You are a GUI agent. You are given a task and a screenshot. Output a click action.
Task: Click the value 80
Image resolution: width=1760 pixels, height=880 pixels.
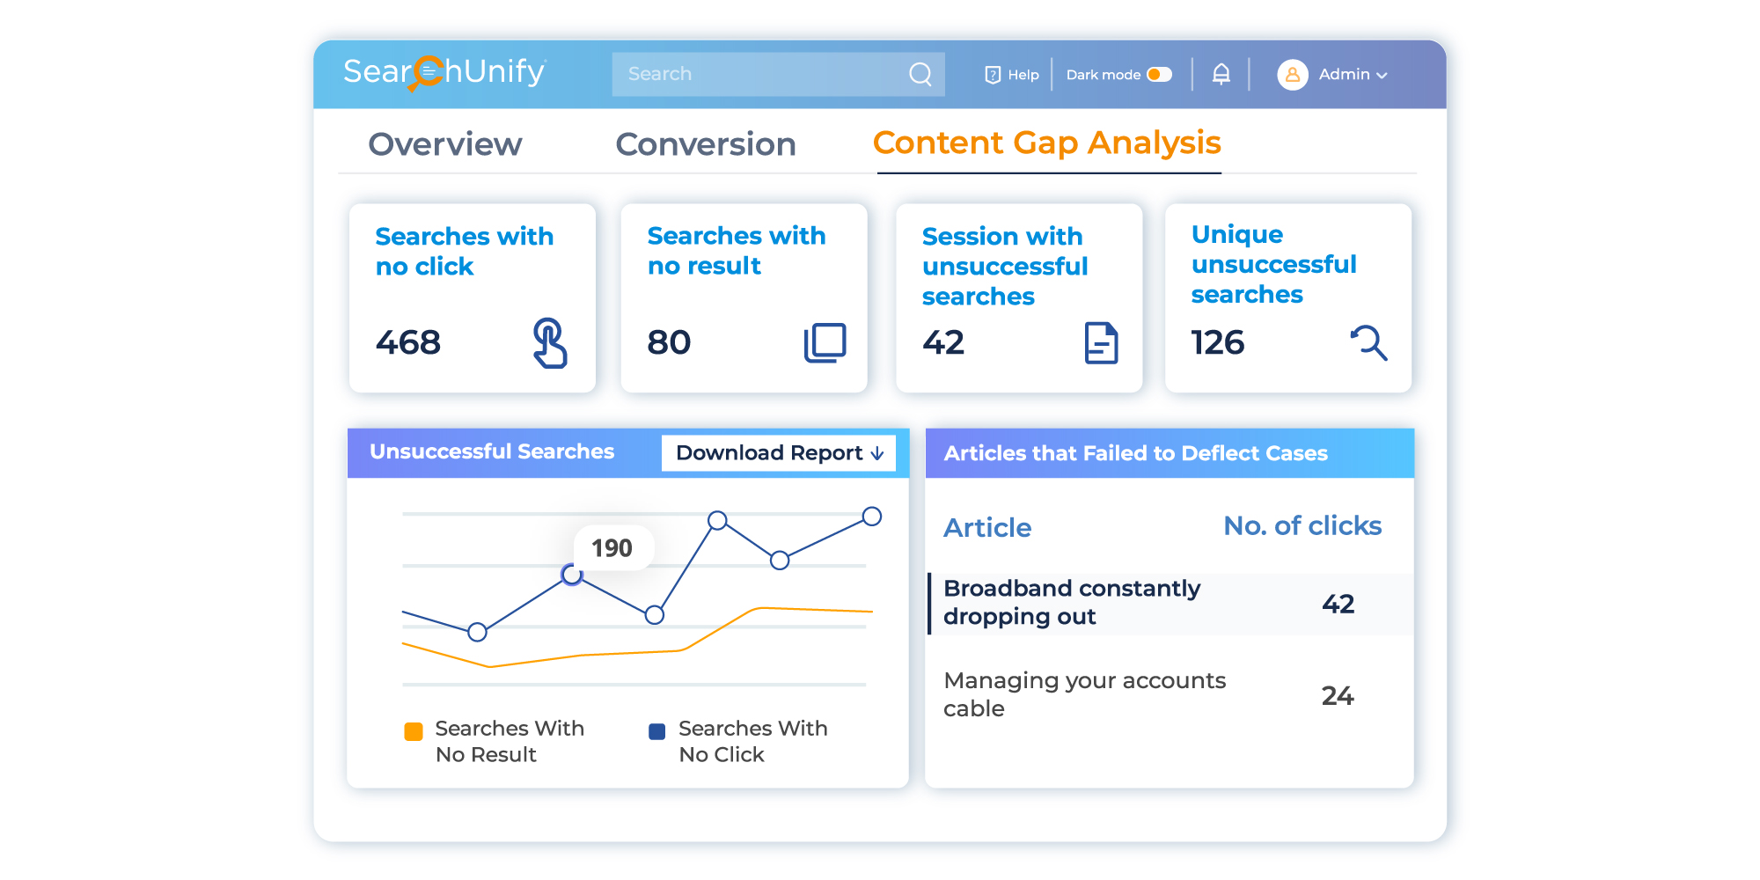669,342
